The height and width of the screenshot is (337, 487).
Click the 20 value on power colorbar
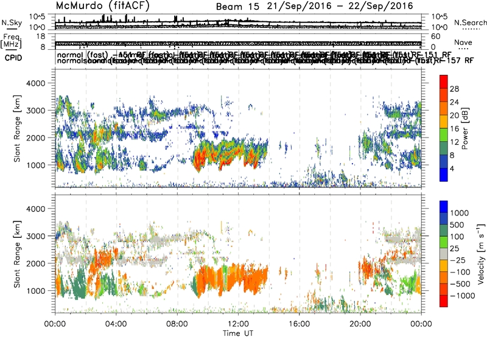click(x=454, y=116)
